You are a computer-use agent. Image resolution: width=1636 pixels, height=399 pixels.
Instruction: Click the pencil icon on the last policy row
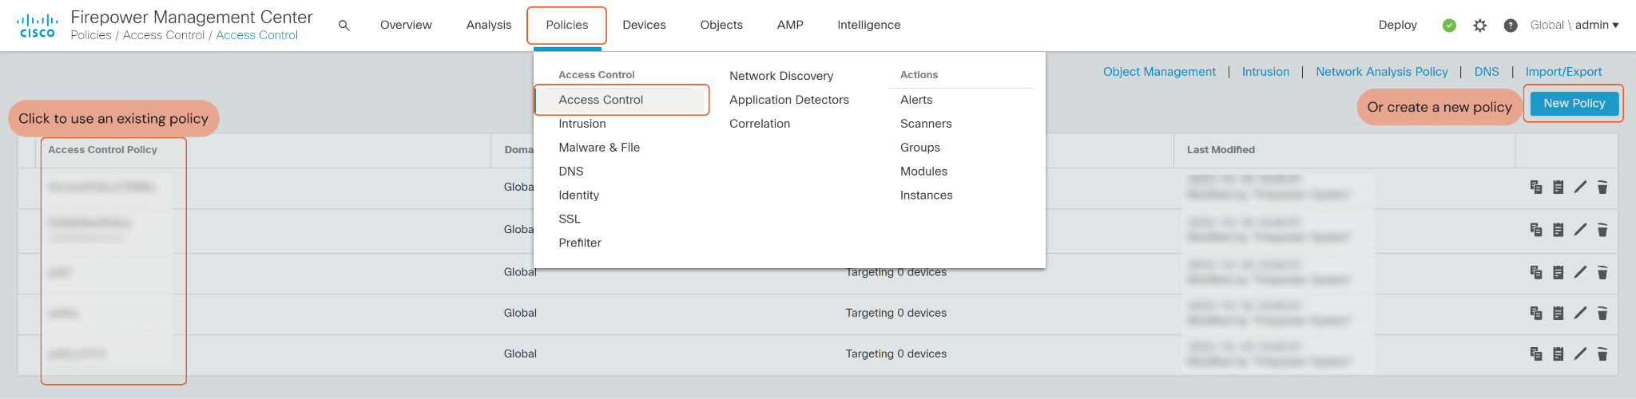[1580, 354]
